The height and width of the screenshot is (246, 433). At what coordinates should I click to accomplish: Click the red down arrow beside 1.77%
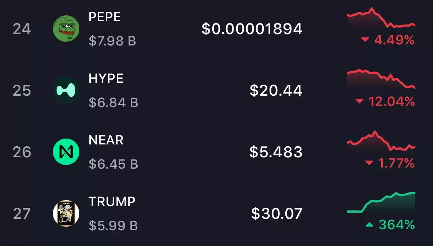pyautogui.click(x=369, y=163)
